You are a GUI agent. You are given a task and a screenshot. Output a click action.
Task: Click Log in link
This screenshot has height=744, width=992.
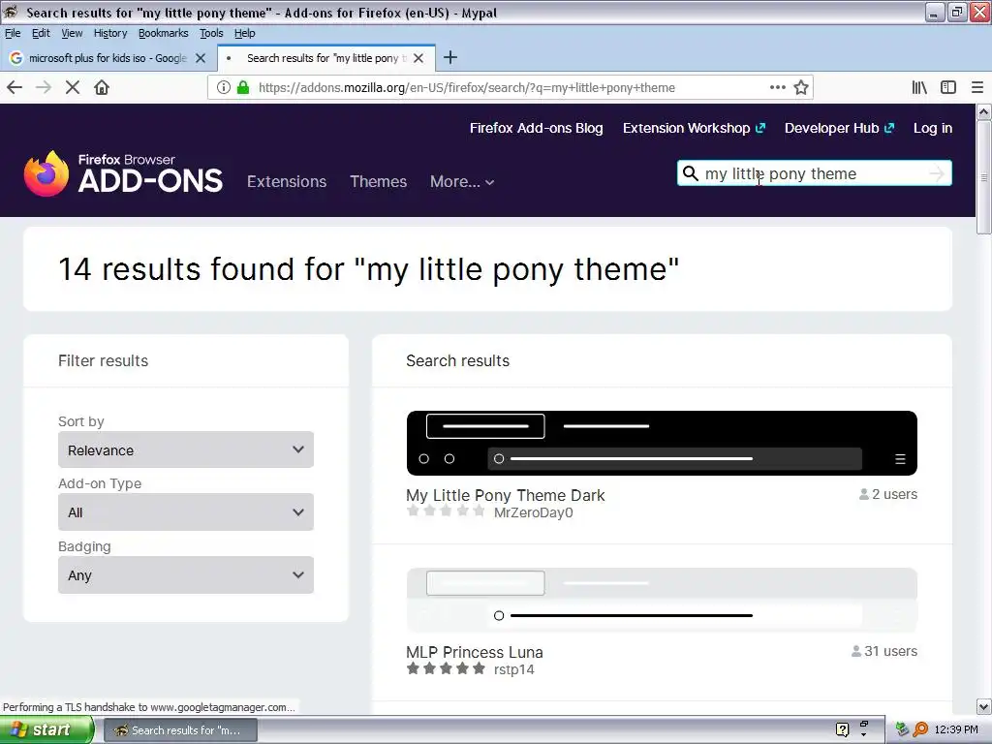(x=933, y=128)
